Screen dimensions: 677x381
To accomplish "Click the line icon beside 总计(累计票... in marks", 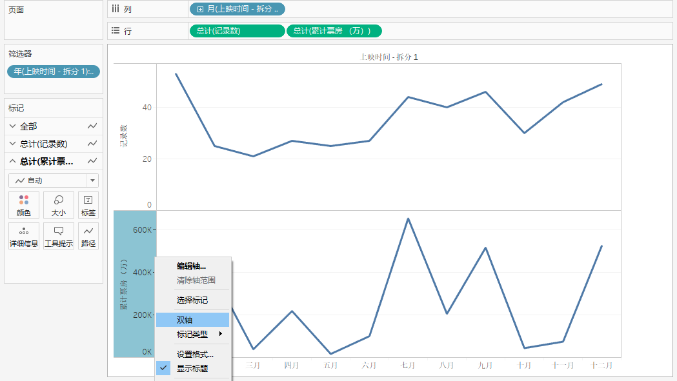I will tap(92, 161).
